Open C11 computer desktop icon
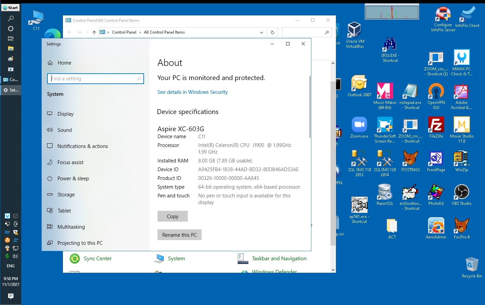Screen dimensions: 485x305 point(36,20)
